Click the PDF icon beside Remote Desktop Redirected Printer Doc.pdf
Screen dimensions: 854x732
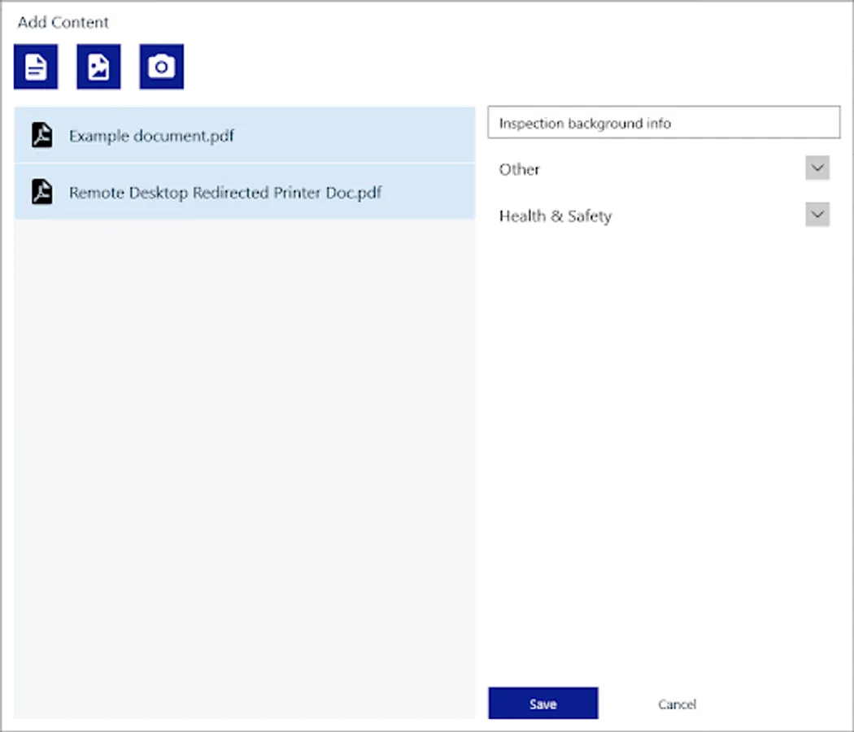click(x=42, y=192)
